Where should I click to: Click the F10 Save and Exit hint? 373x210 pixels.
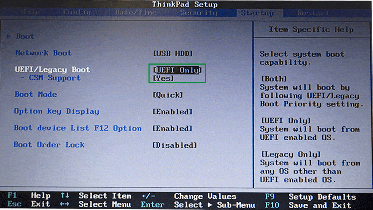[x=308, y=205]
